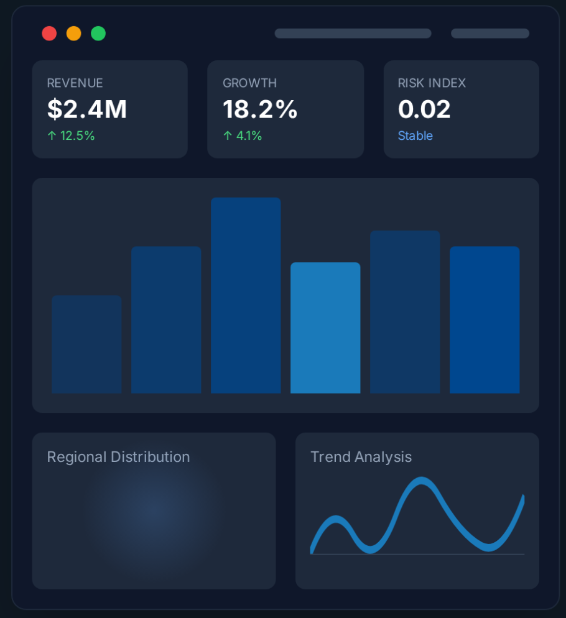Click the blue Stable status label
Screen dimensions: 566x618
click(415, 136)
